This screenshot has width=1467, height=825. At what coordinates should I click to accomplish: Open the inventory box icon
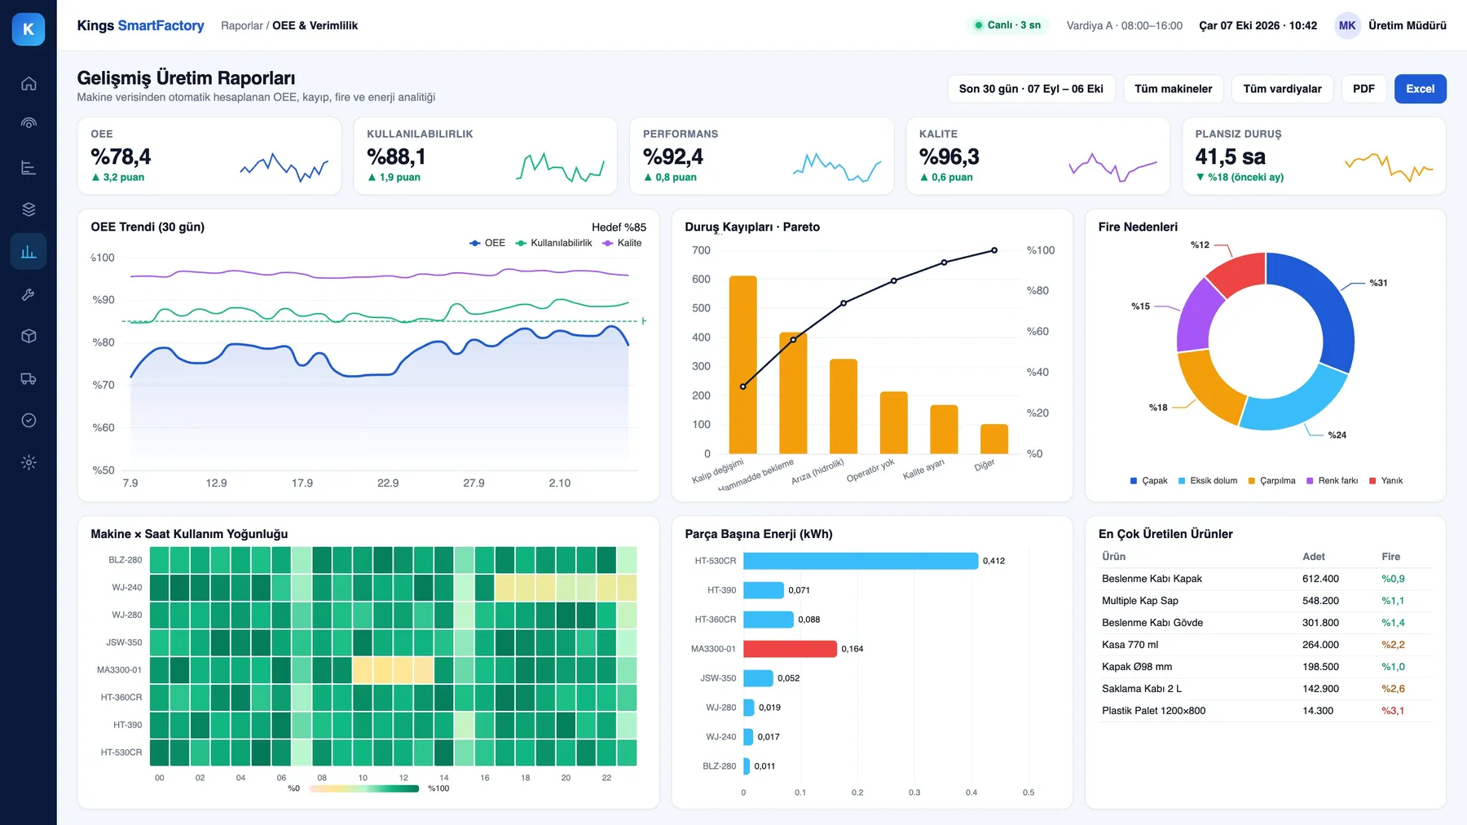click(x=29, y=336)
